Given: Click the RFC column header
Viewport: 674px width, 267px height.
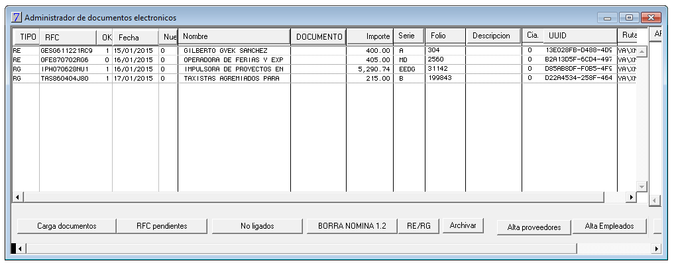Looking at the screenshot, I should coord(68,37).
